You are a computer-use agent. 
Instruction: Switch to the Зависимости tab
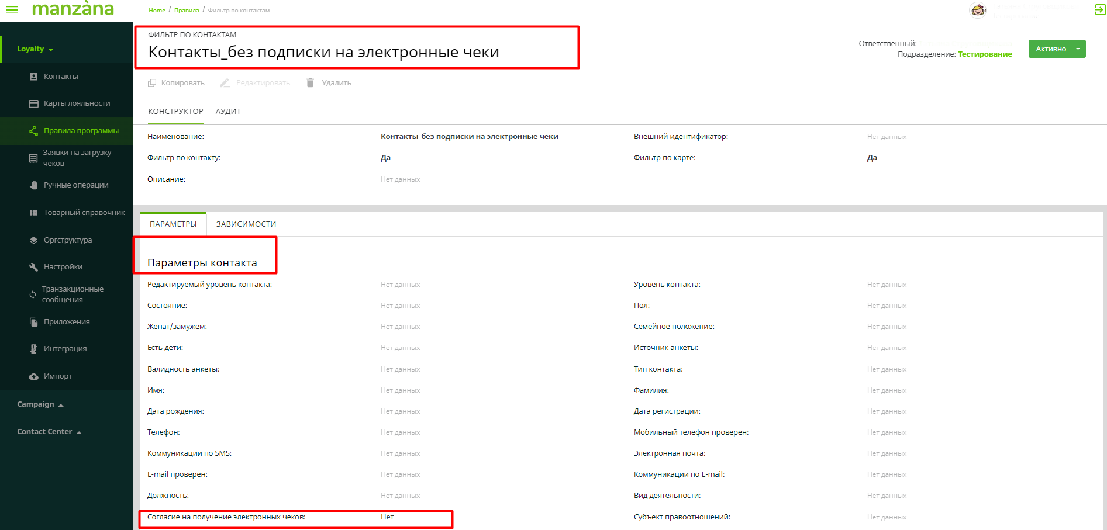246,224
